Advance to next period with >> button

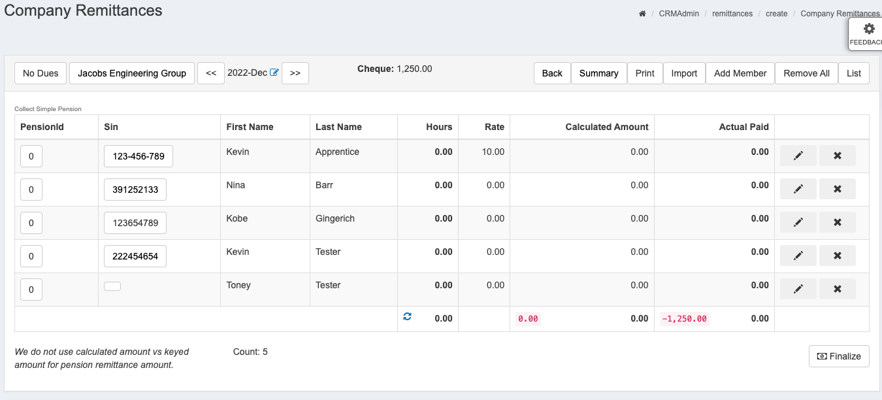[x=295, y=73]
